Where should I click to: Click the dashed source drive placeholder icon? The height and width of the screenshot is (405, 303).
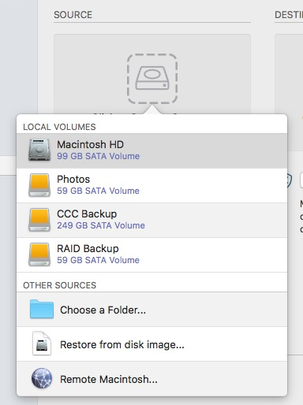152,79
